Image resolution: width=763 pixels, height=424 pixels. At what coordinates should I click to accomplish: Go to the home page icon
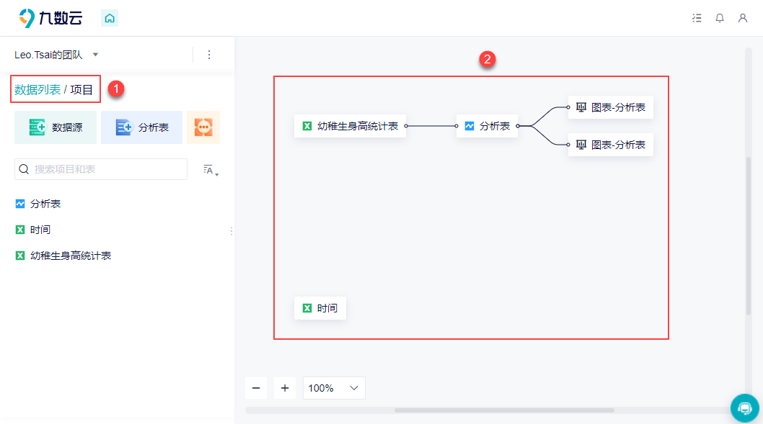point(110,19)
